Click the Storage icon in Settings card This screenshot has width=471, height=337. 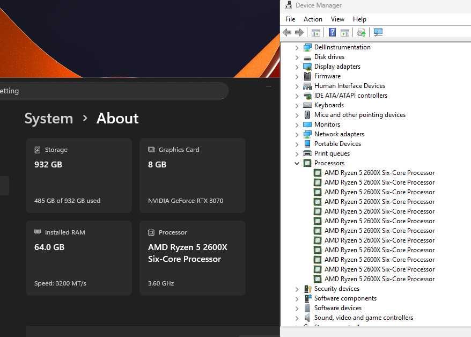coord(37,150)
